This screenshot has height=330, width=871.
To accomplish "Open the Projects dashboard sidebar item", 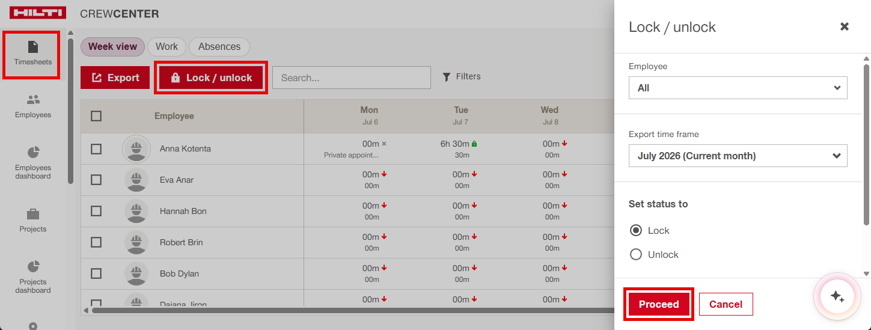I will [x=33, y=277].
